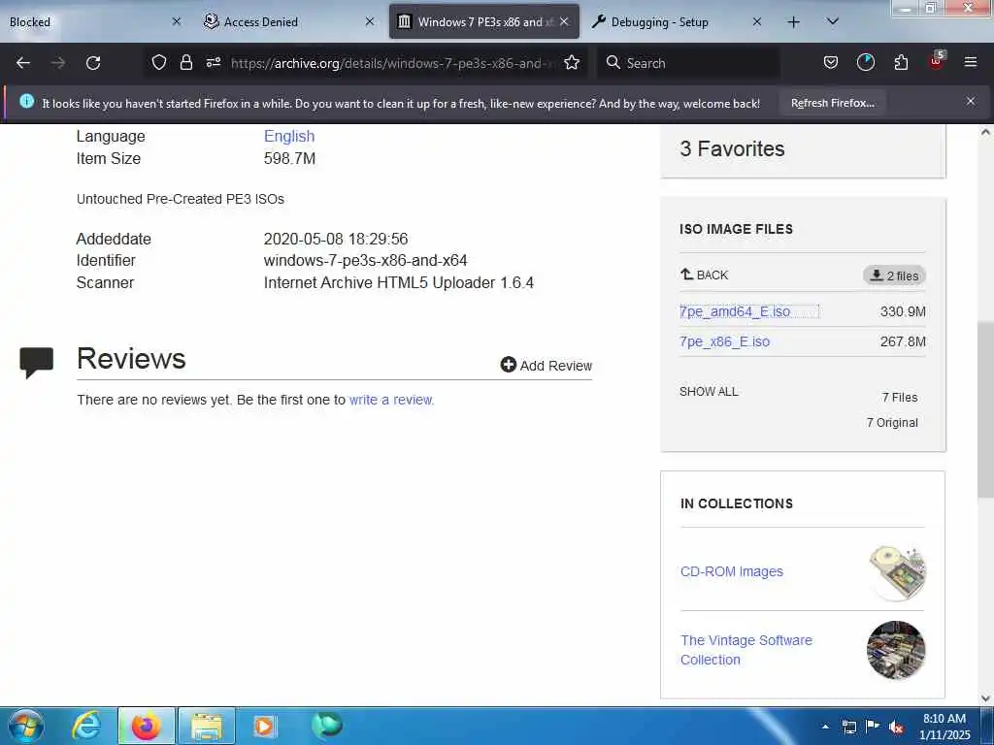View site security padlock info
Screen dimensions: 994x745
(185, 62)
